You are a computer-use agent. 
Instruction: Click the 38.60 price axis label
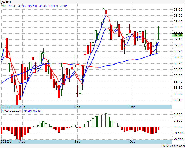coord(178,69)
